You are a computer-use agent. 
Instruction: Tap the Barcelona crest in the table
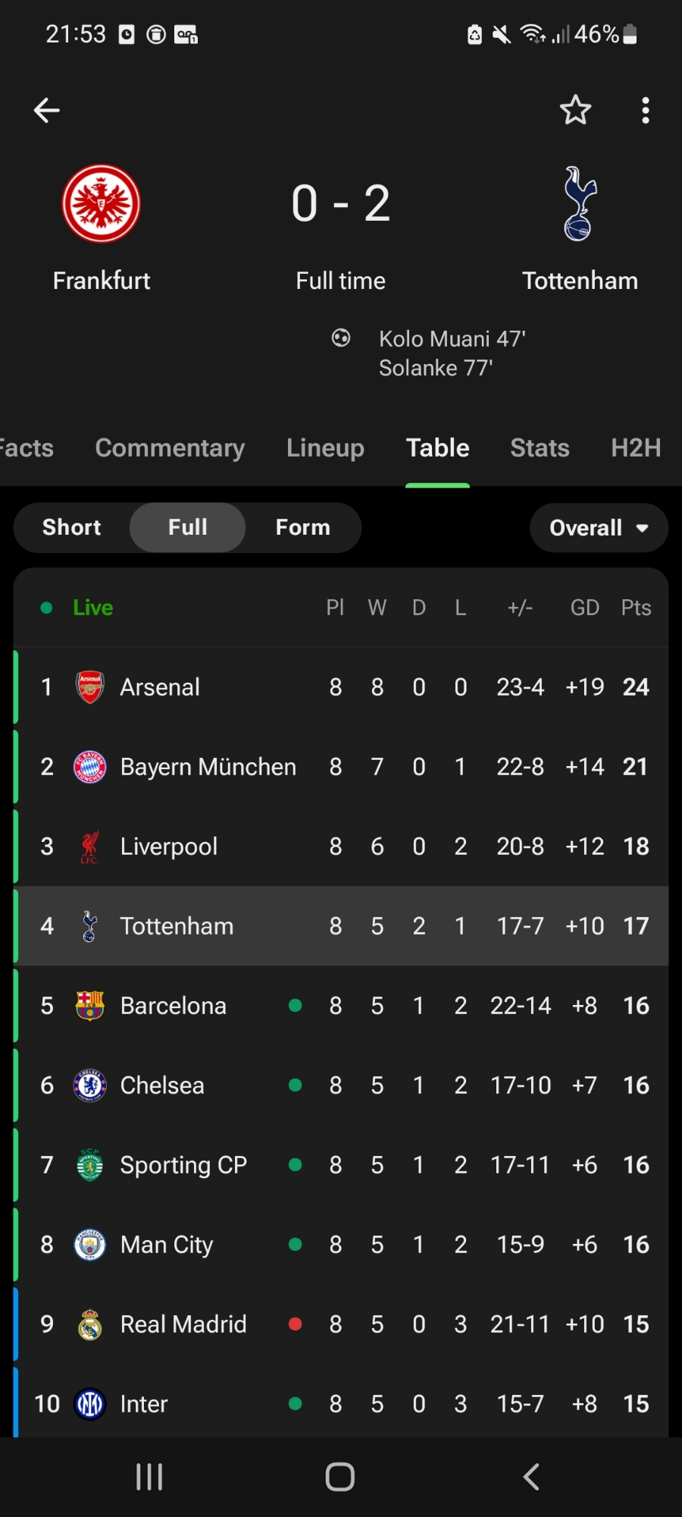89,1006
